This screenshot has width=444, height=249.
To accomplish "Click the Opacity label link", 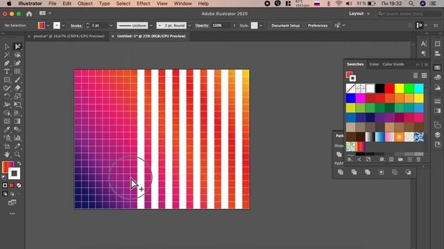I will (202, 26).
